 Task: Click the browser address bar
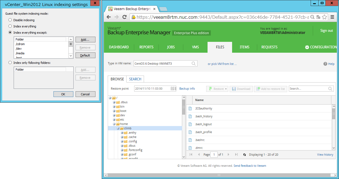[222, 17]
